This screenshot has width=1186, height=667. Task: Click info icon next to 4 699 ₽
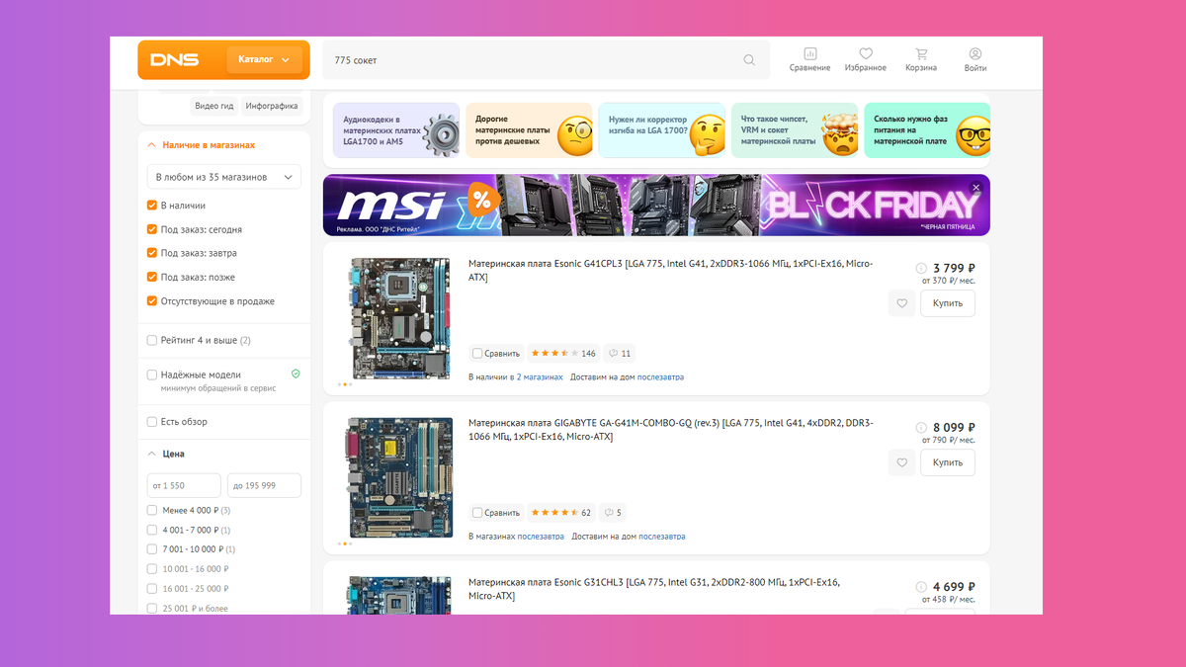click(921, 586)
